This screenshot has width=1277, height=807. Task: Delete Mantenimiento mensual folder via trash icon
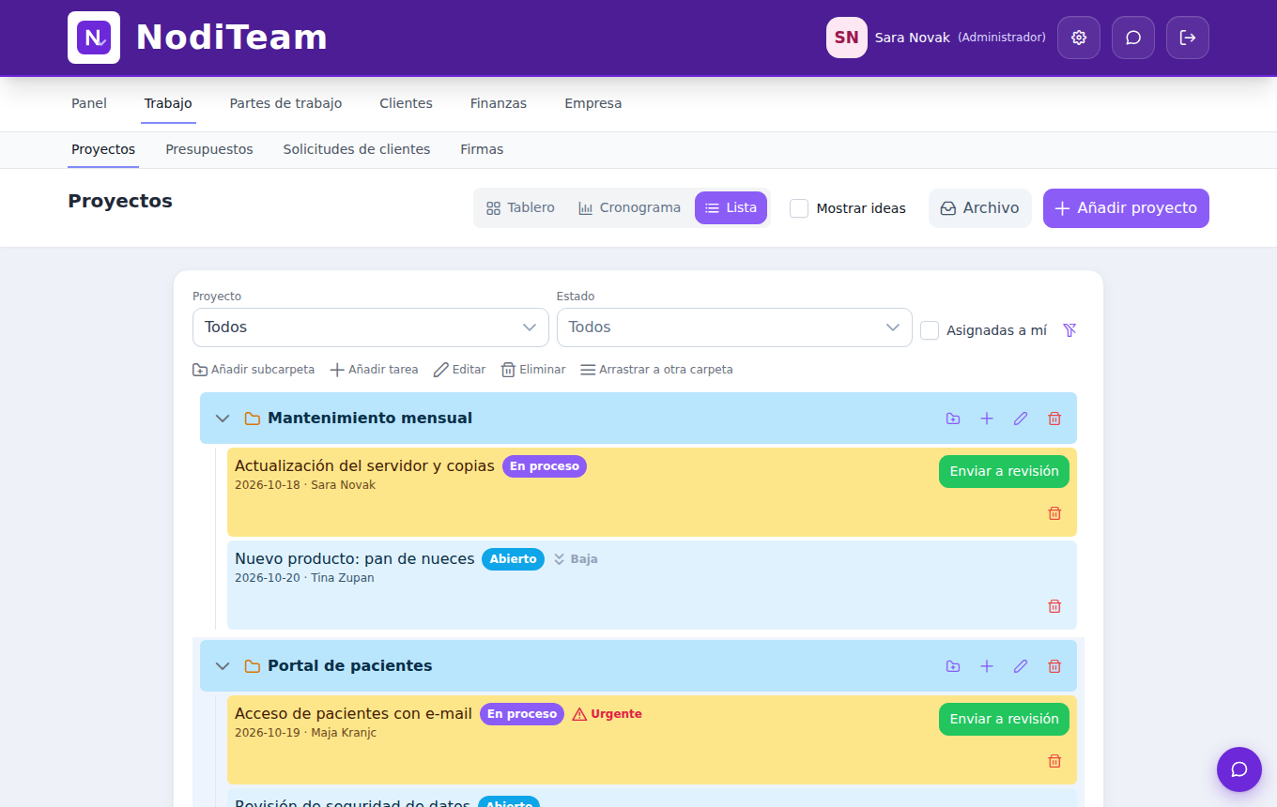pyautogui.click(x=1054, y=419)
